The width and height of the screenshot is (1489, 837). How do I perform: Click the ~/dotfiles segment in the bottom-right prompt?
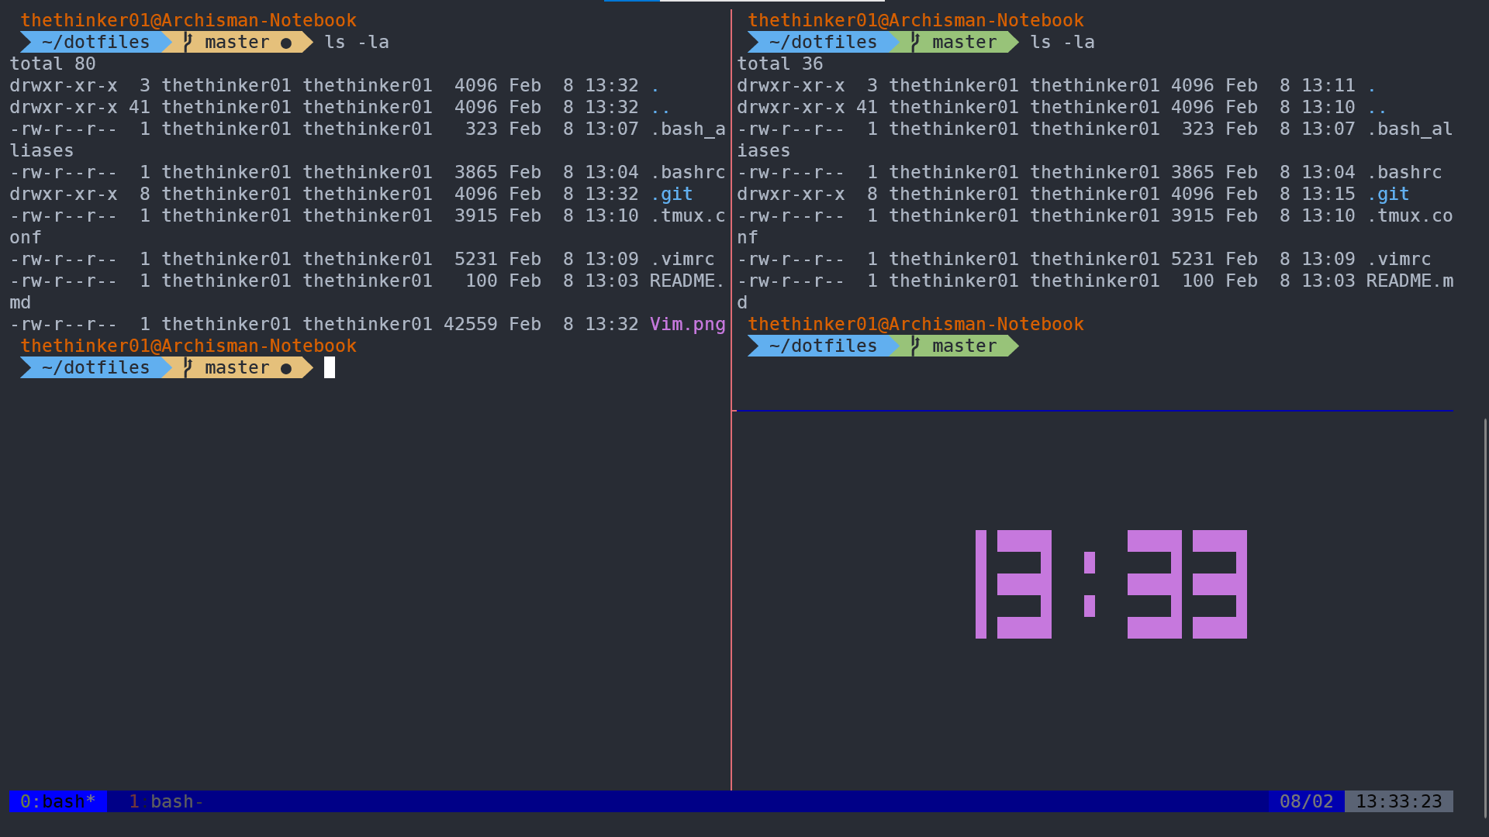[824, 346]
